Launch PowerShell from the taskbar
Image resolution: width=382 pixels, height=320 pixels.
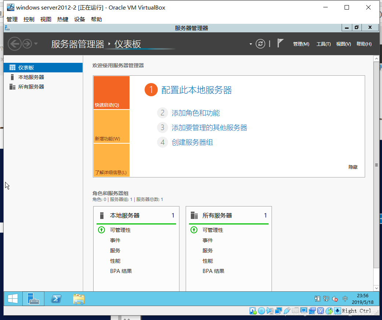pos(56,299)
